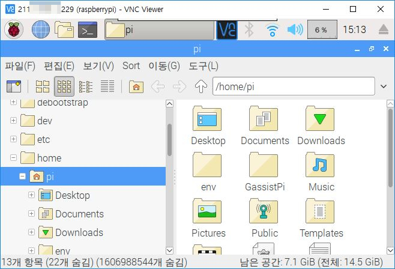Click the folder tree scrollbar thumb
The height and width of the screenshot is (269, 395).
pyautogui.click(x=169, y=140)
